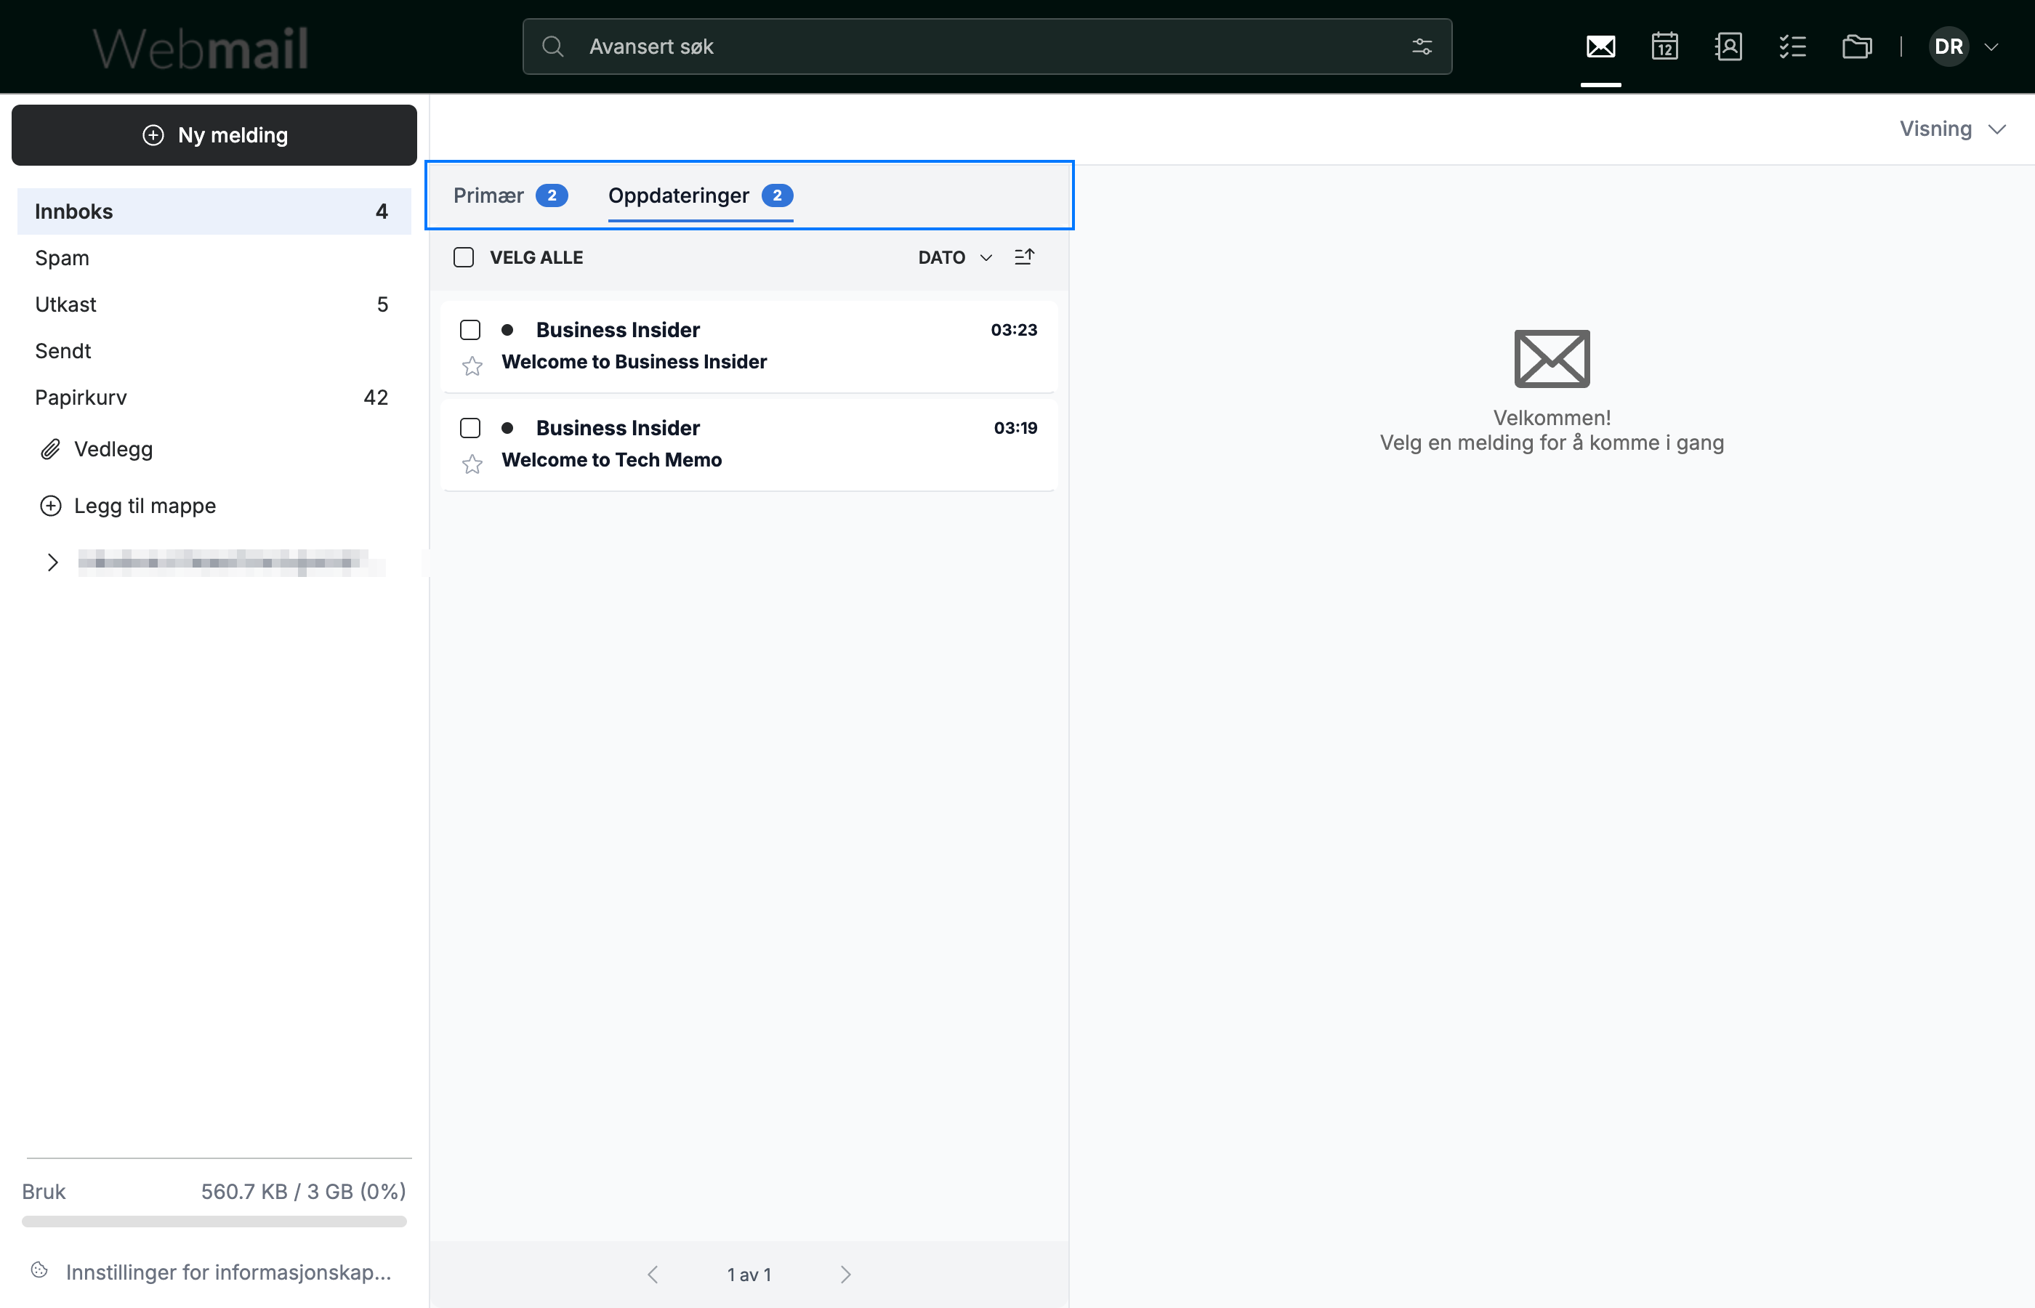Image resolution: width=2035 pixels, height=1308 pixels.
Task: Click the search magnifier icon
Action: coord(553,46)
